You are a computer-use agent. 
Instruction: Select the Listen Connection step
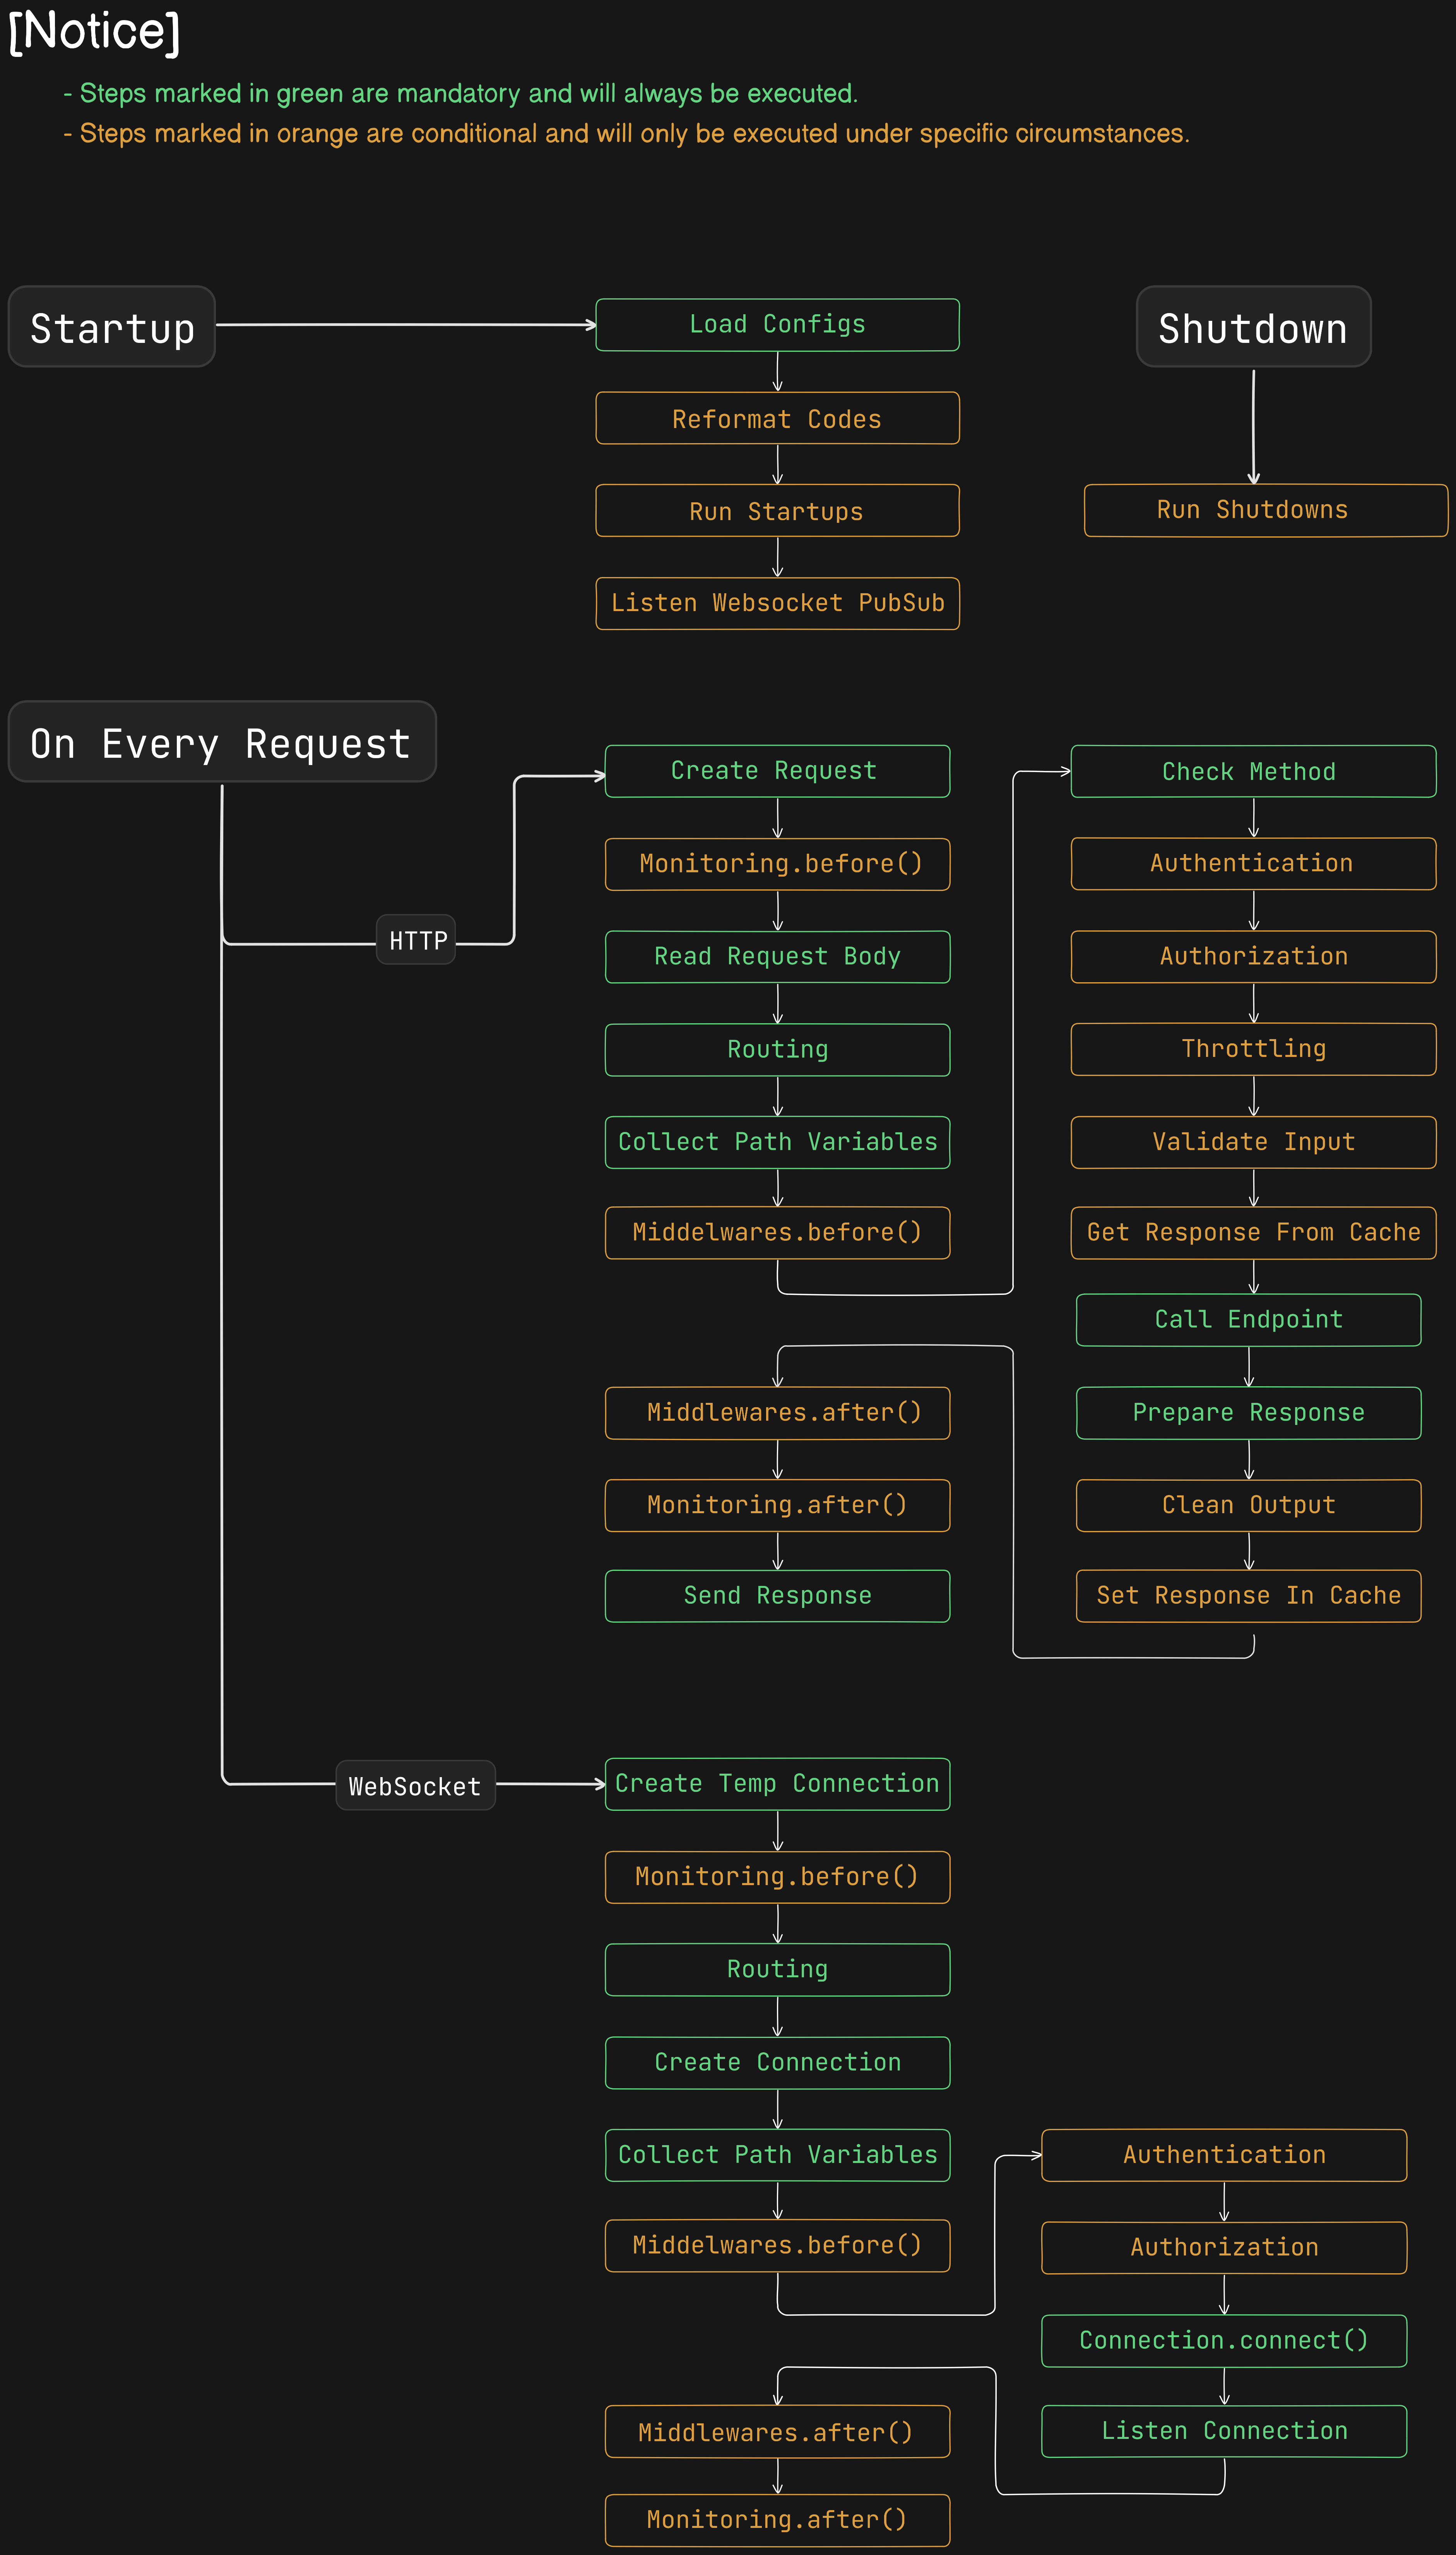click(1224, 2431)
